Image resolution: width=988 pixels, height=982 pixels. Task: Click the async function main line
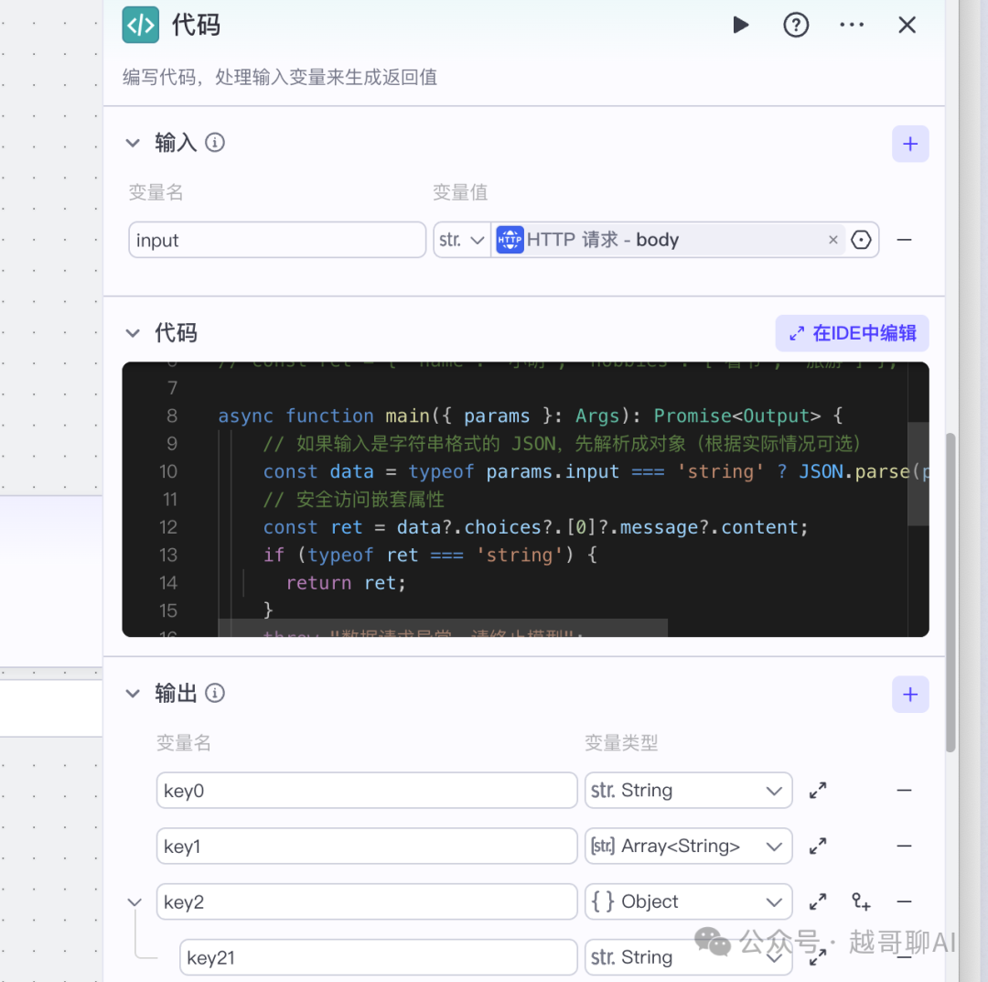pyautogui.click(x=530, y=416)
